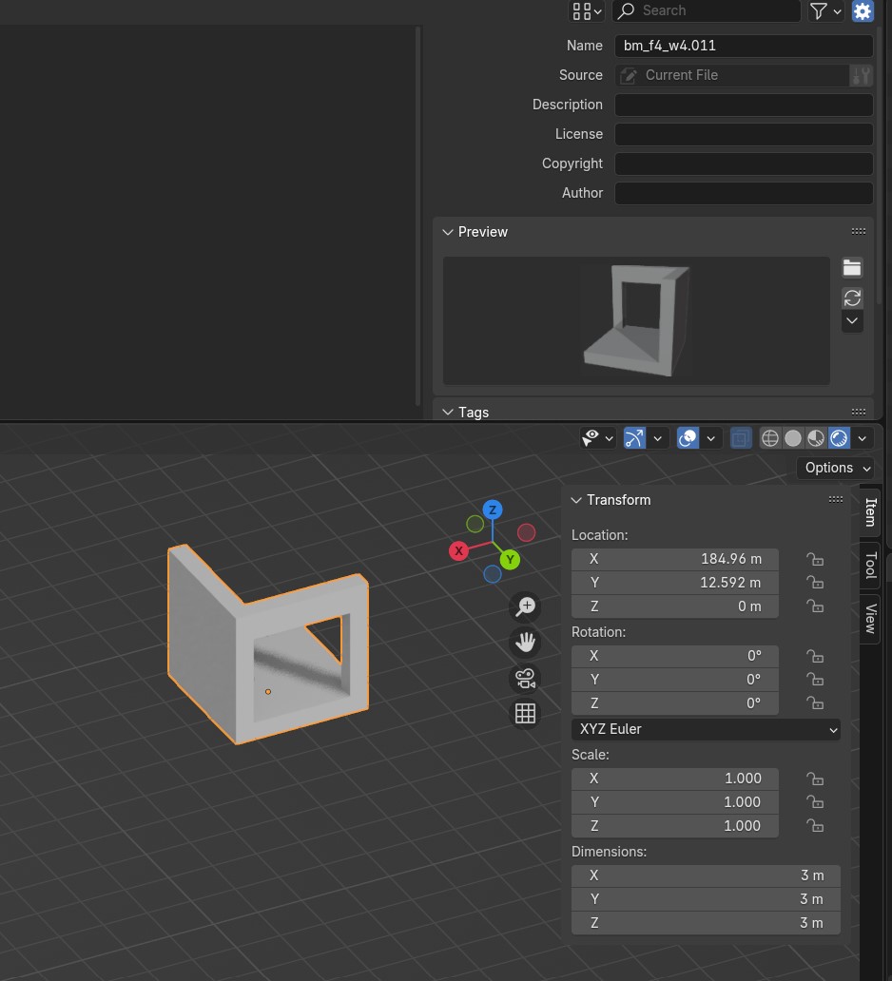This screenshot has width=892, height=981.
Task: Open the filter dropdown beside Search
Action: 825,11
